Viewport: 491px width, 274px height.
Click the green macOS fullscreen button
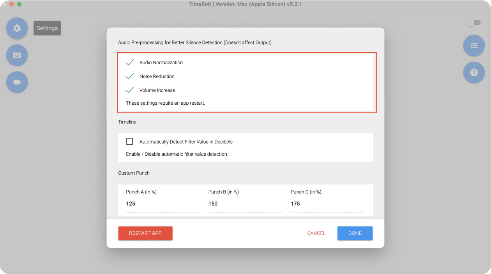(x=19, y=4)
